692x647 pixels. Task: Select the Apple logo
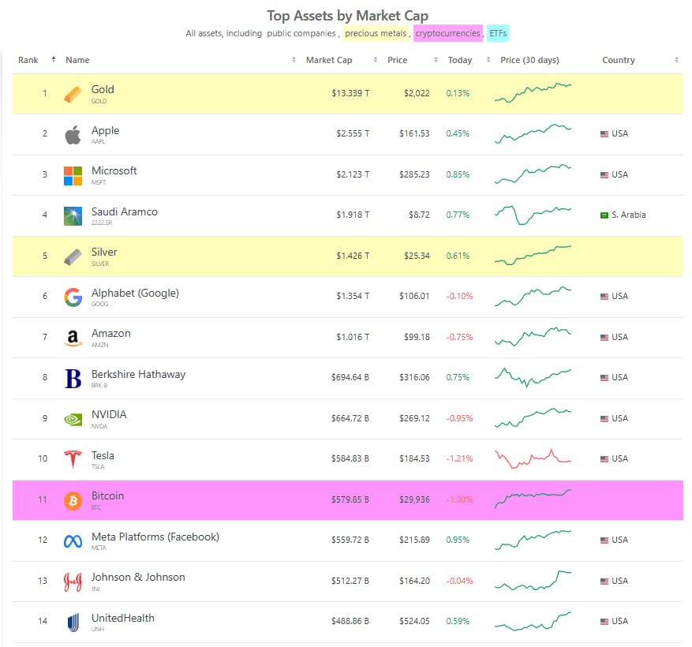[x=72, y=133]
